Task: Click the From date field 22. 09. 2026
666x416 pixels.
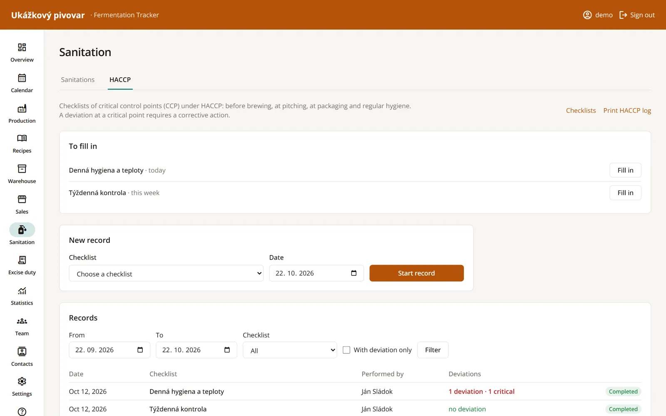Action: click(x=109, y=350)
